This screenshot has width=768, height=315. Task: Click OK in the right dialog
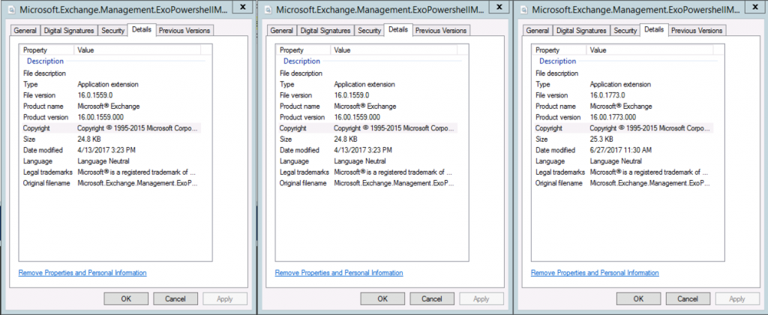tap(639, 298)
